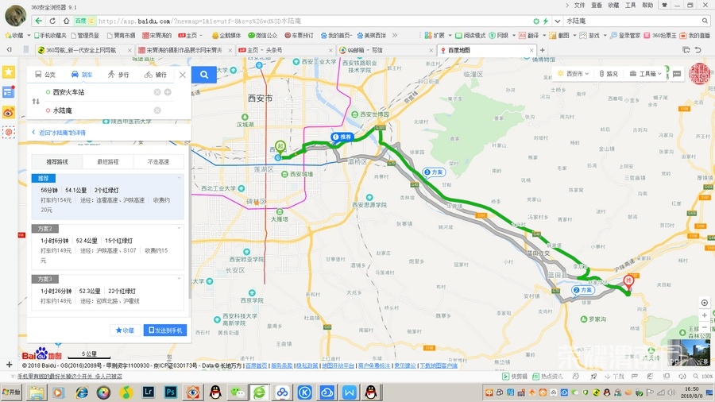Open the 意见建议 footer link

pyautogui.click(x=405, y=365)
